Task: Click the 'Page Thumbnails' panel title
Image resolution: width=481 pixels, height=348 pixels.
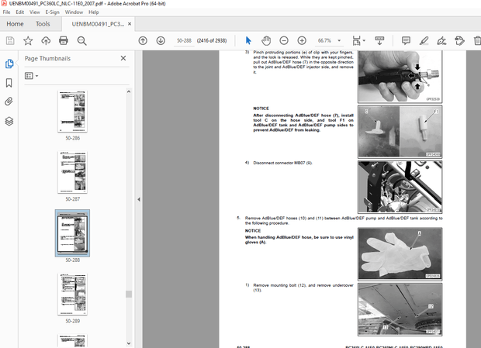Action: pos(47,58)
